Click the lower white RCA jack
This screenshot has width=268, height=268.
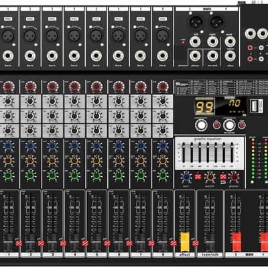coord(261,59)
